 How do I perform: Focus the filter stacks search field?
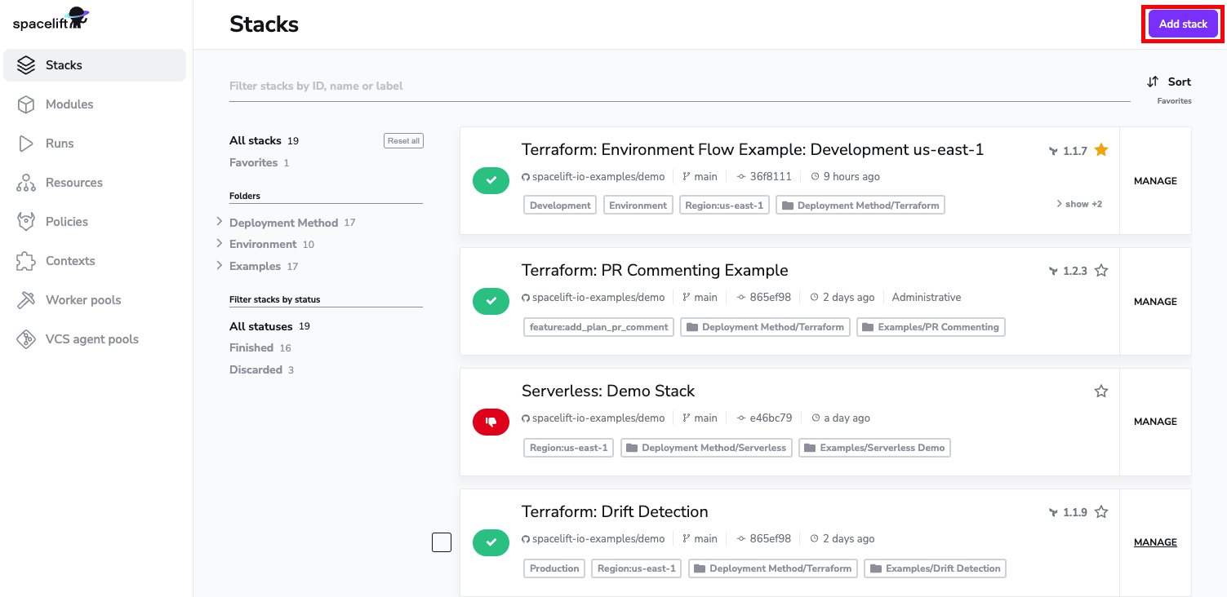[678, 86]
